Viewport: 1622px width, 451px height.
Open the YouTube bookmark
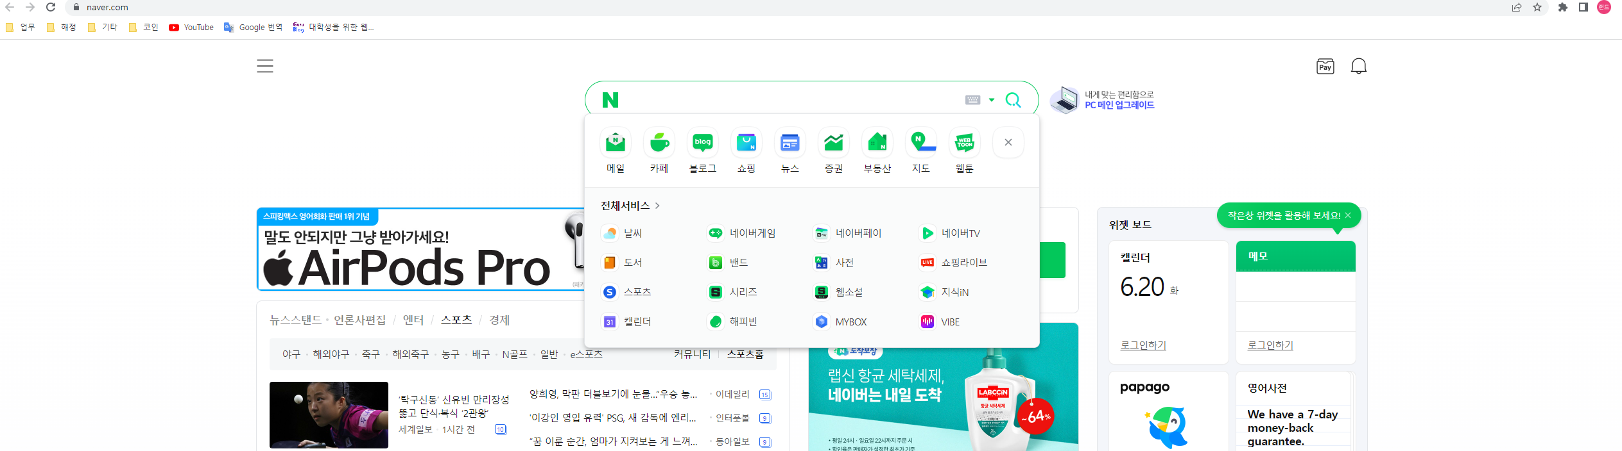pyautogui.click(x=191, y=27)
